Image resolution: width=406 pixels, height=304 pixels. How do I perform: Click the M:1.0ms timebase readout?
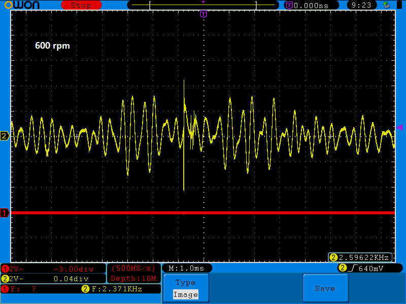187,268
